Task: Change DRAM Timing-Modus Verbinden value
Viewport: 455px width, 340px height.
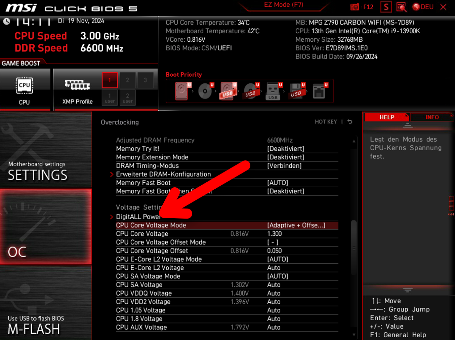Action: [x=284, y=166]
